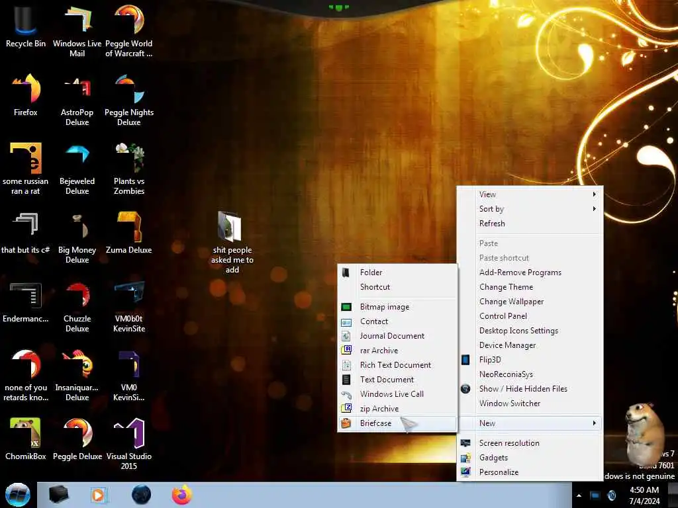The height and width of the screenshot is (508, 678).
Task: Open Gadgets from context menu
Action: (x=530, y=458)
